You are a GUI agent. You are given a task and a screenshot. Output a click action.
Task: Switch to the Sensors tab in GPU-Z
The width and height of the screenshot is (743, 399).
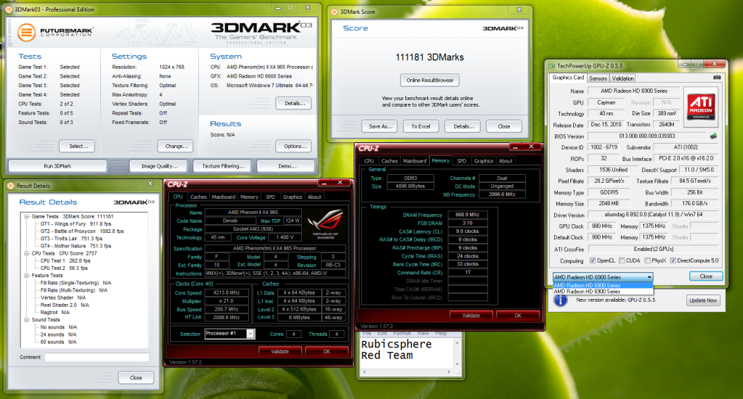coord(598,78)
